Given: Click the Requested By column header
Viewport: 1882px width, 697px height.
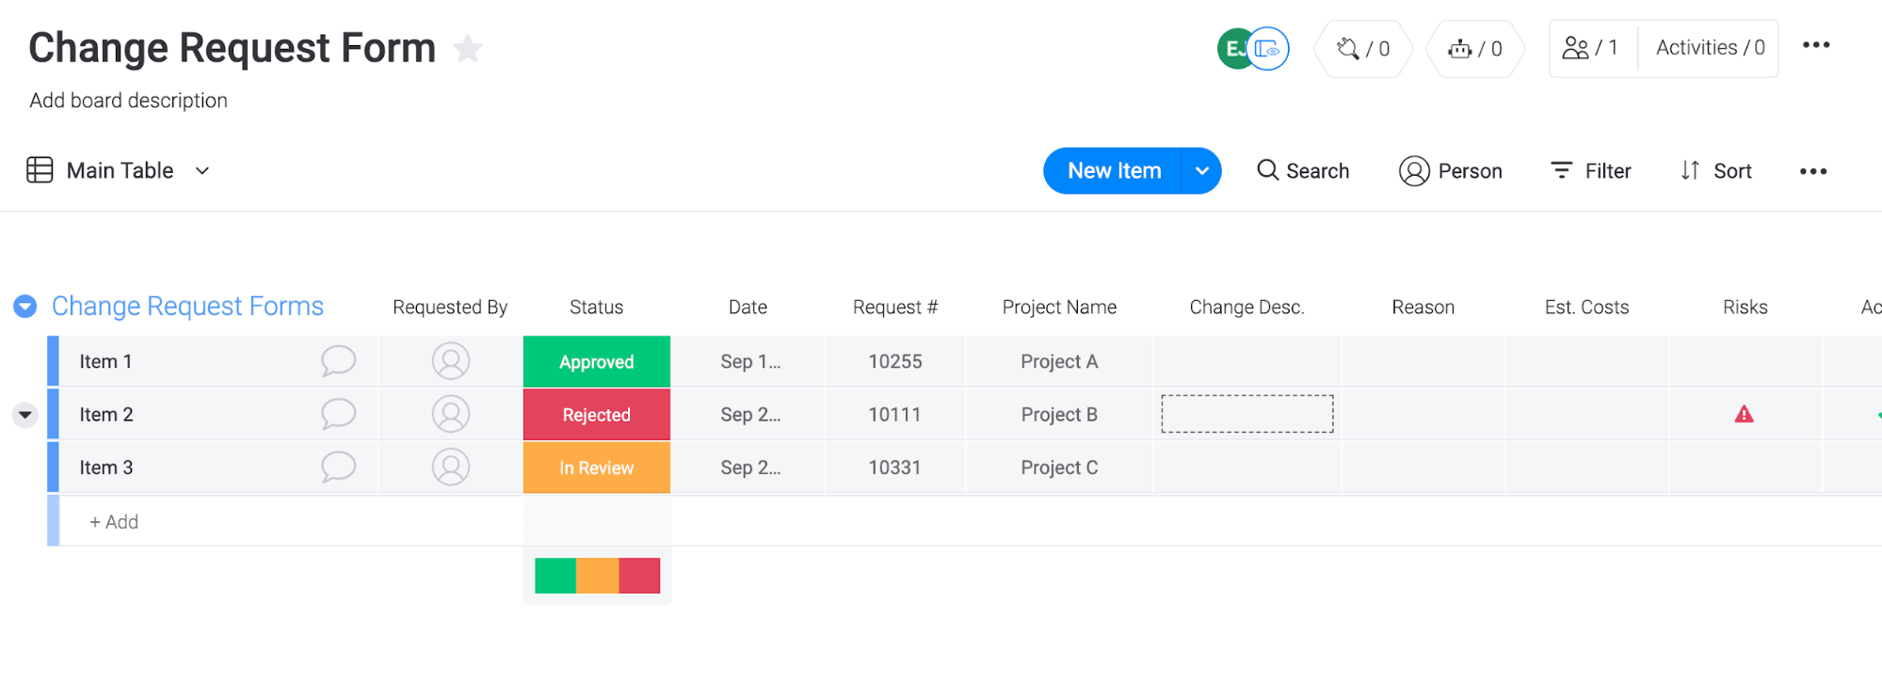Looking at the screenshot, I should click(x=450, y=308).
